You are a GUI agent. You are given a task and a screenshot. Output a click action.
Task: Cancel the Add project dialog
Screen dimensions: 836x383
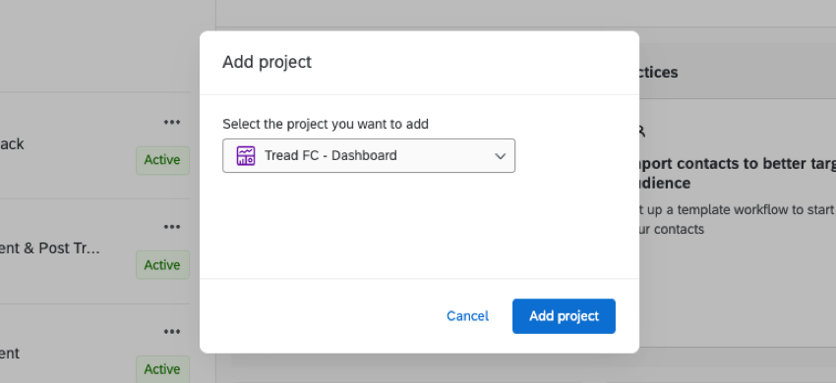tap(467, 316)
